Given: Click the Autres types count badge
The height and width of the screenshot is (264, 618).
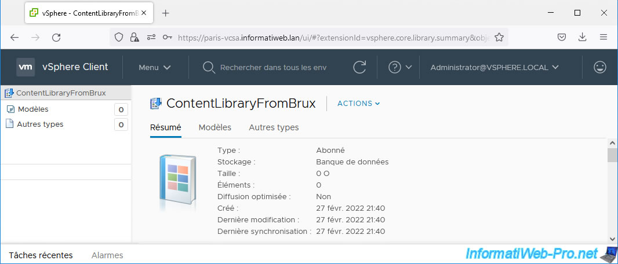Looking at the screenshot, I should [x=121, y=125].
